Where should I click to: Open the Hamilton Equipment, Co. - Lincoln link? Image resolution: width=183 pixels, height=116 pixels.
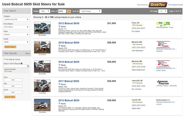[166, 103]
